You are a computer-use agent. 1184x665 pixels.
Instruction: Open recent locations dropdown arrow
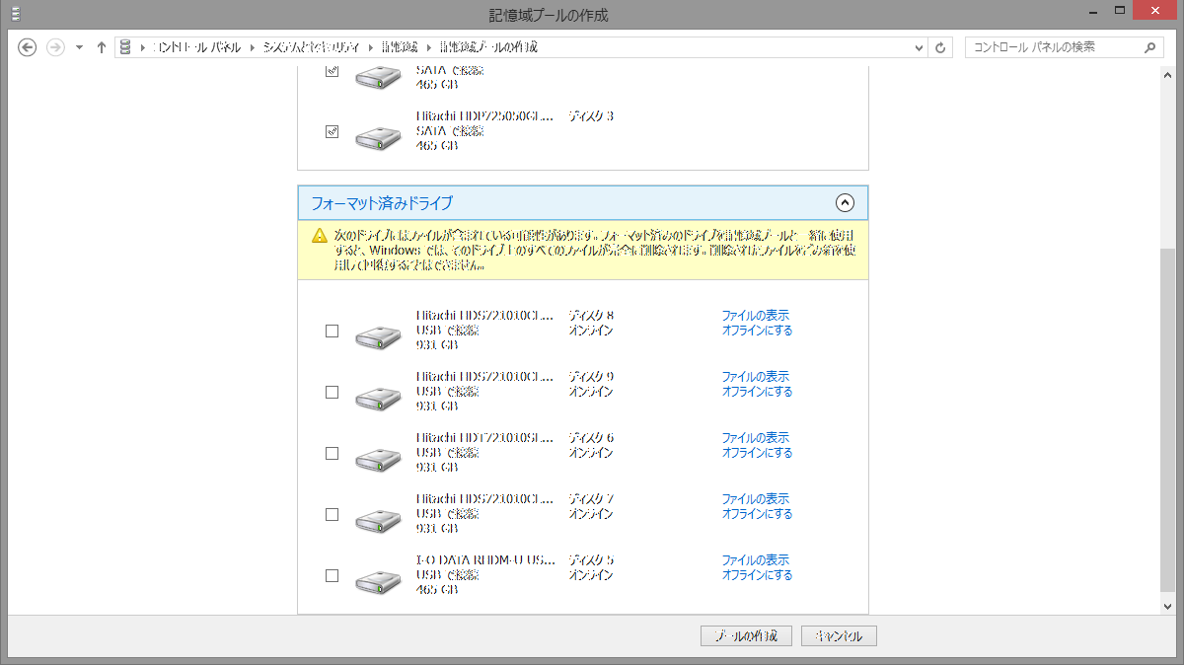[x=79, y=47]
